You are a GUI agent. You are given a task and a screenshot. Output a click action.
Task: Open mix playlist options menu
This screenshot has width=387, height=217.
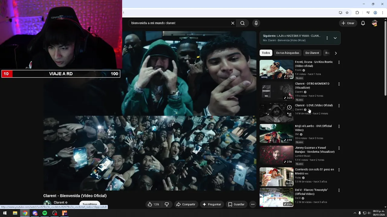coord(327,38)
